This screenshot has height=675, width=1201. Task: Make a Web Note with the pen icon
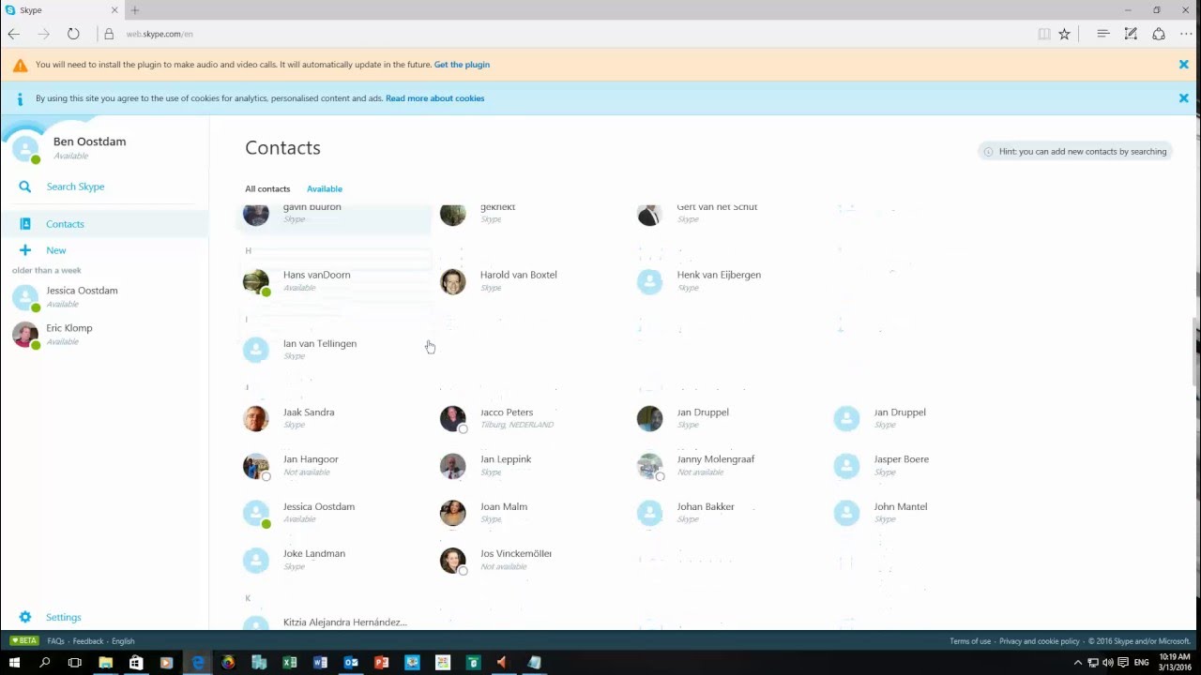click(1131, 34)
